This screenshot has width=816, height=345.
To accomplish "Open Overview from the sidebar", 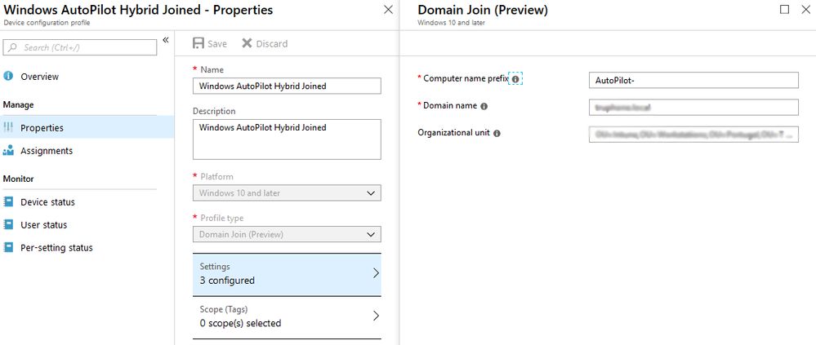I will pyautogui.click(x=39, y=77).
